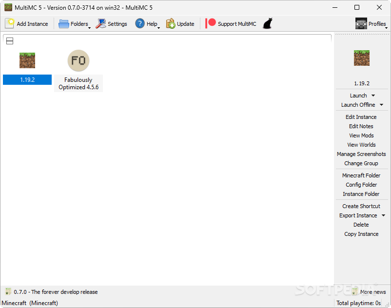
Task: Expand the Export Instance dropdown arrow
Action: [384, 215]
